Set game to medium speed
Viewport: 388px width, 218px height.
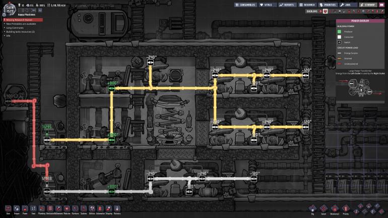coord(30,11)
